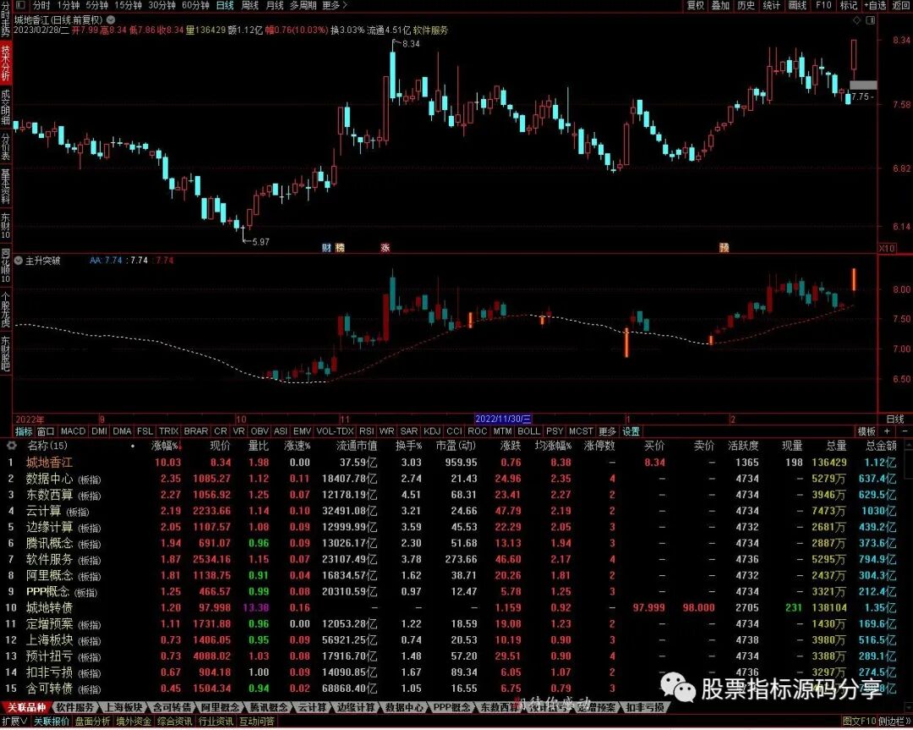This screenshot has height=730, width=913.
Task: Select the MACD indicator
Action: pos(73,431)
